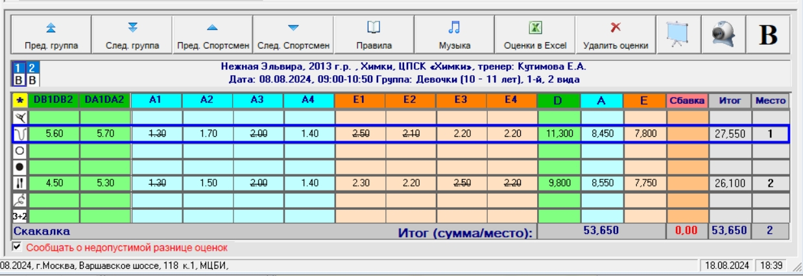Select the ribbon apparatus row icon
The width and height of the screenshot is (803, 276).
tap(19, 200)
